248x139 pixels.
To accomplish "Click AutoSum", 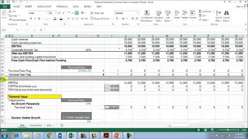I will (205, 11).
